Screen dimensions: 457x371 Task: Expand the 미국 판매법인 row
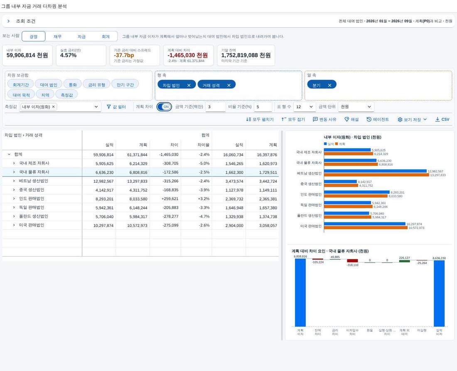(x=14, y=225)
